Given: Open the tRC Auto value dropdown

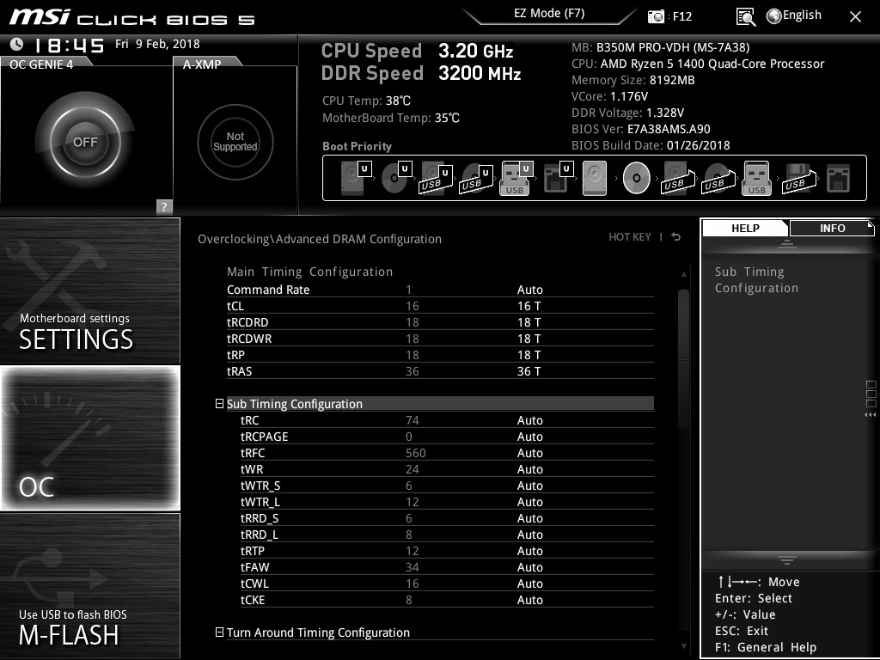Looking at the screenshot, I should point(529,420).
